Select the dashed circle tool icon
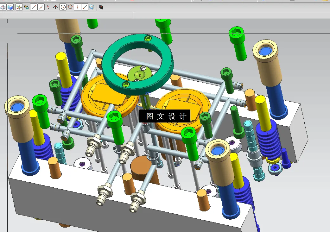330x232 pixels. pos(70,7)
